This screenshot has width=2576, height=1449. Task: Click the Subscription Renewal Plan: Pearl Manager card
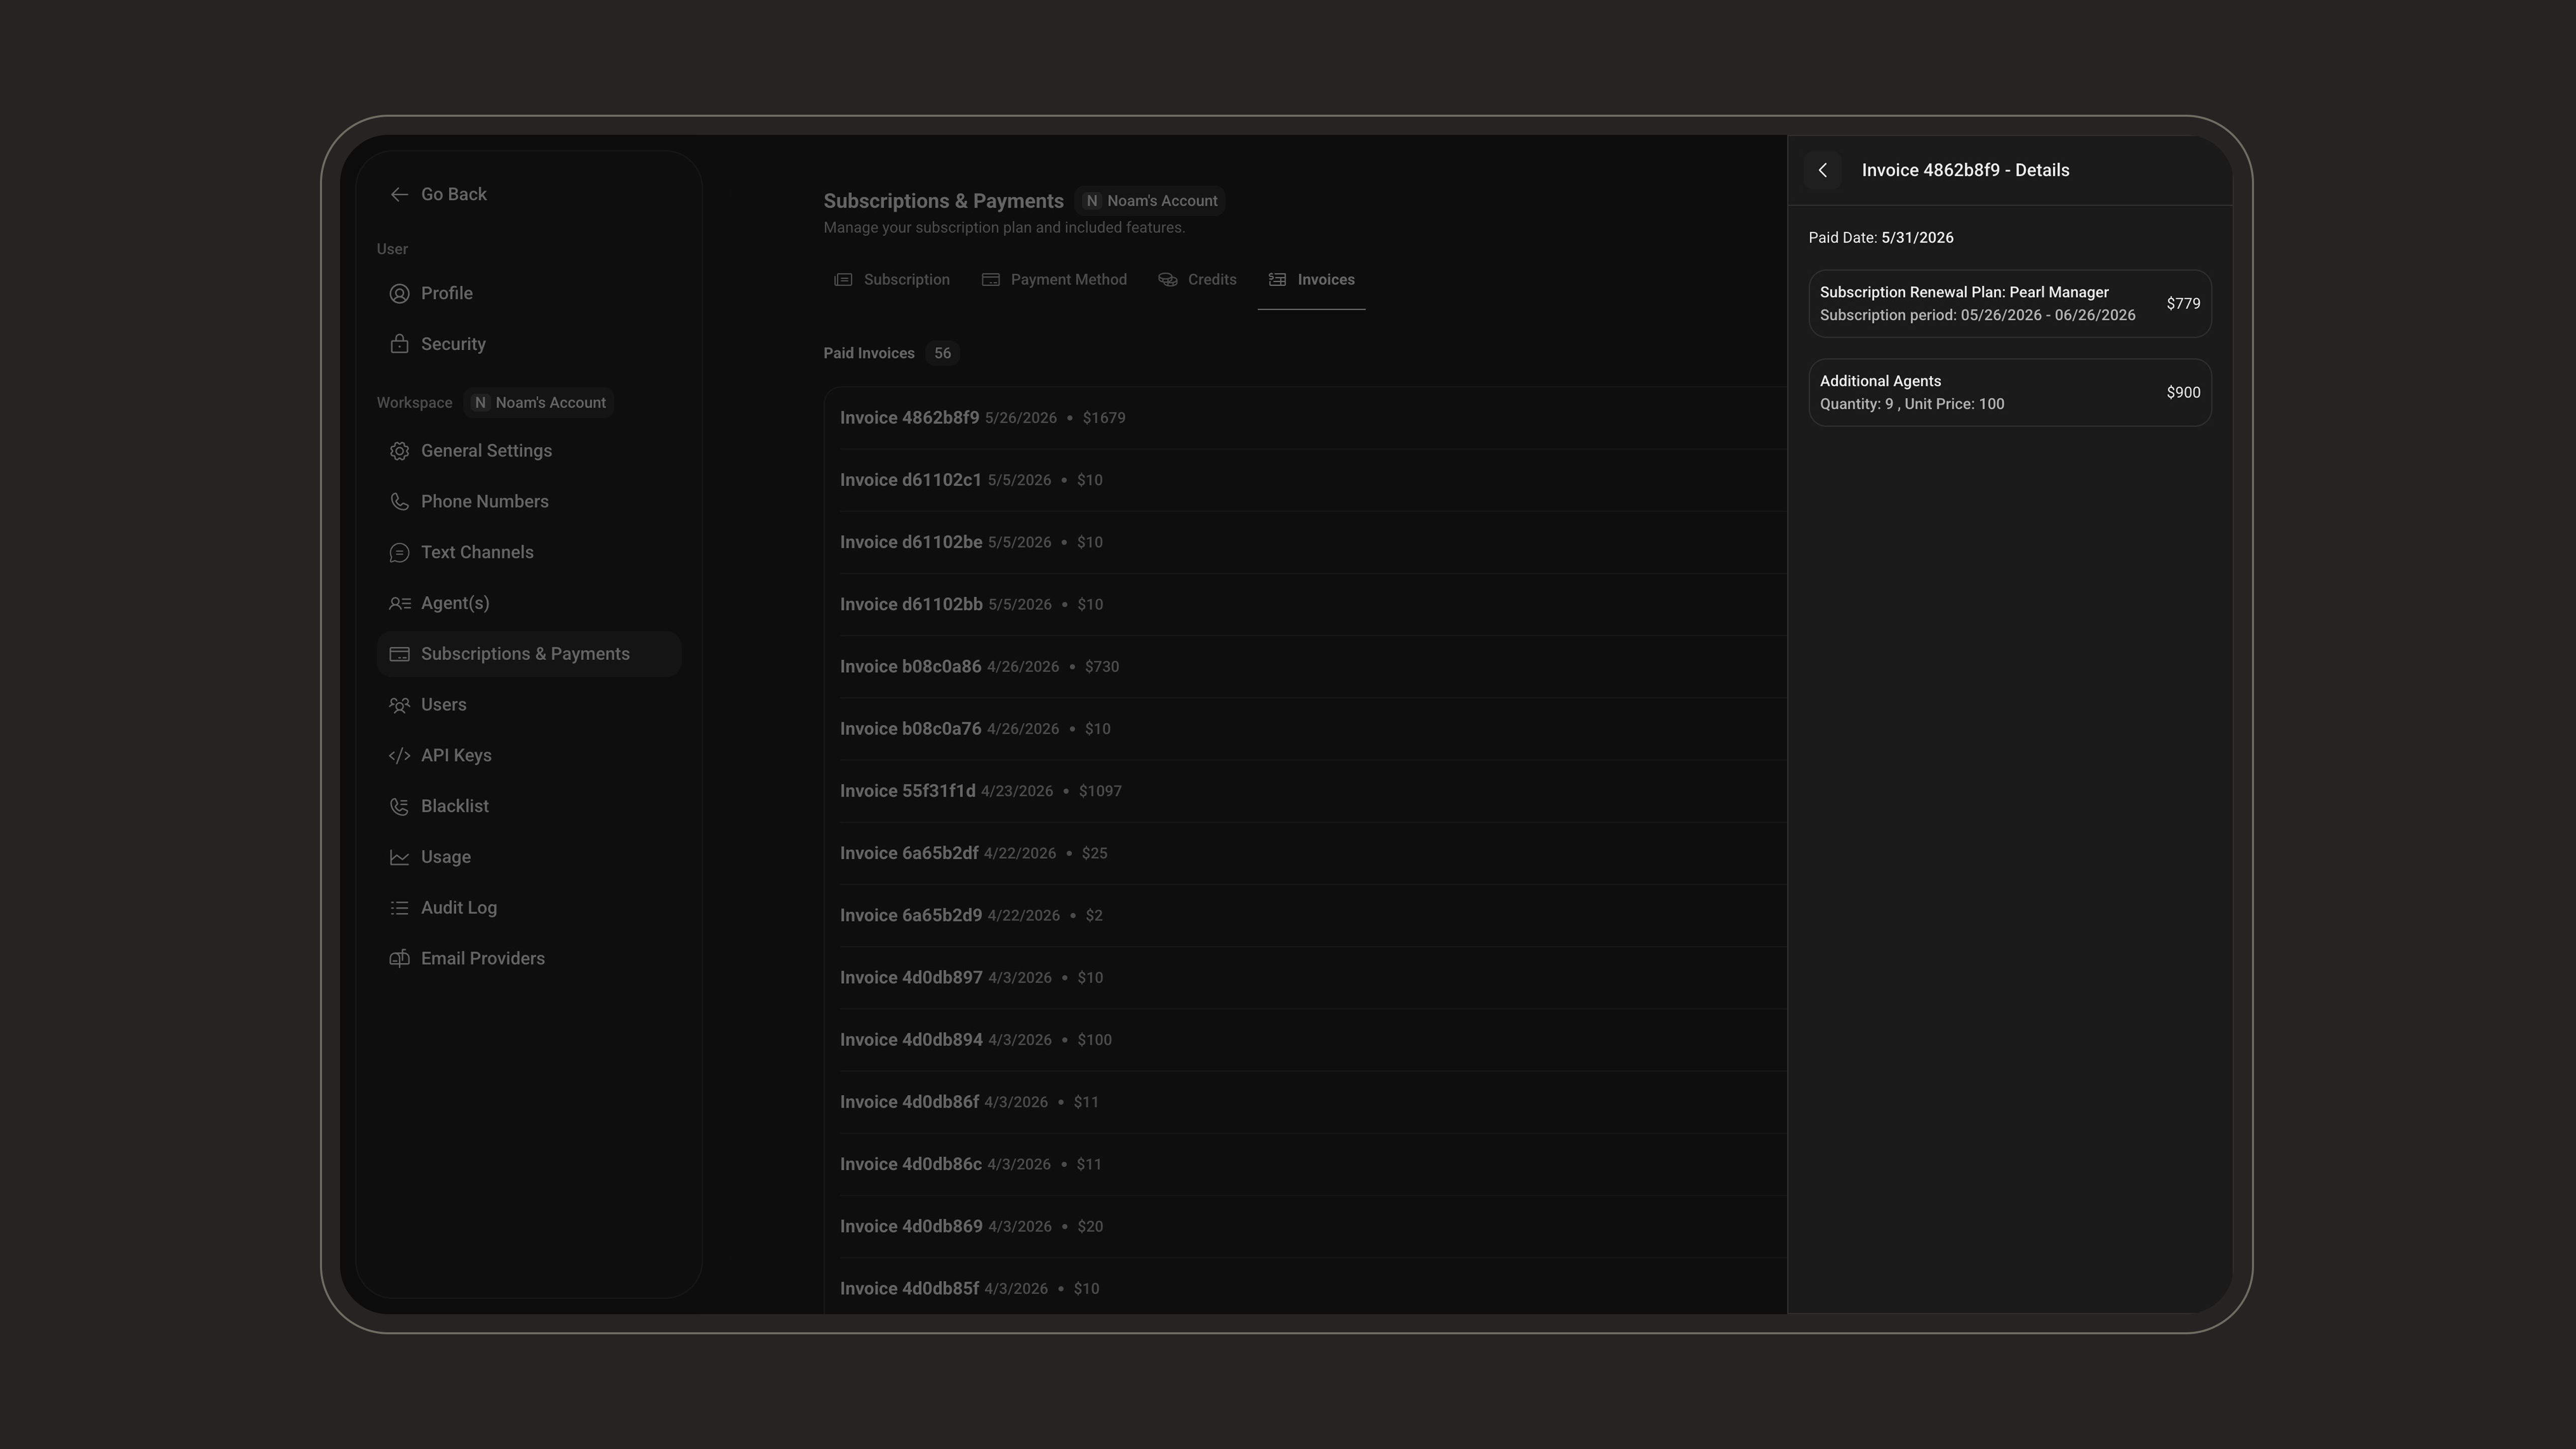click(x=2010, y=304)
